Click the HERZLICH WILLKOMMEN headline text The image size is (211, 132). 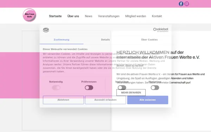[143, 52]
